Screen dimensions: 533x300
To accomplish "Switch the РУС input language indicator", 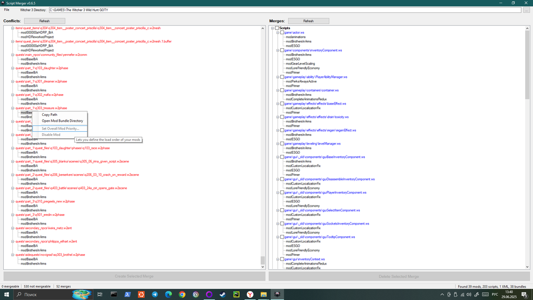I will [x=495, y=295].
